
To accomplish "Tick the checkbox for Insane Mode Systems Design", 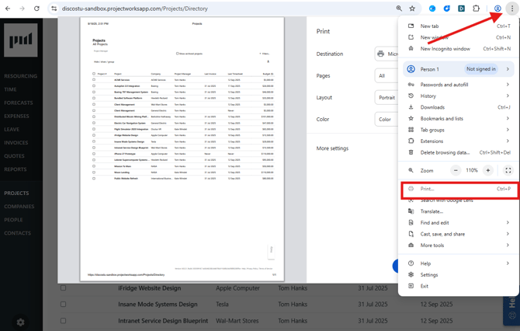I will [x=64, y=305].
